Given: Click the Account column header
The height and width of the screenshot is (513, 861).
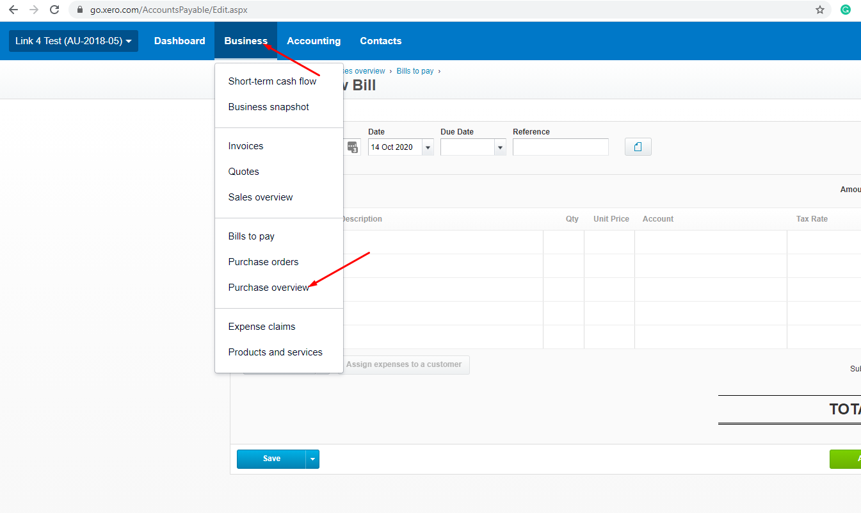Looking at the screenshot, I should (658, 219).
